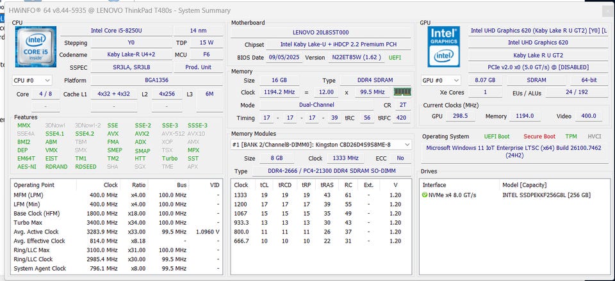The width and height of the screenshot is (615, 281).
Task: Click the green memory chip icon
Action: coord(402,92)
